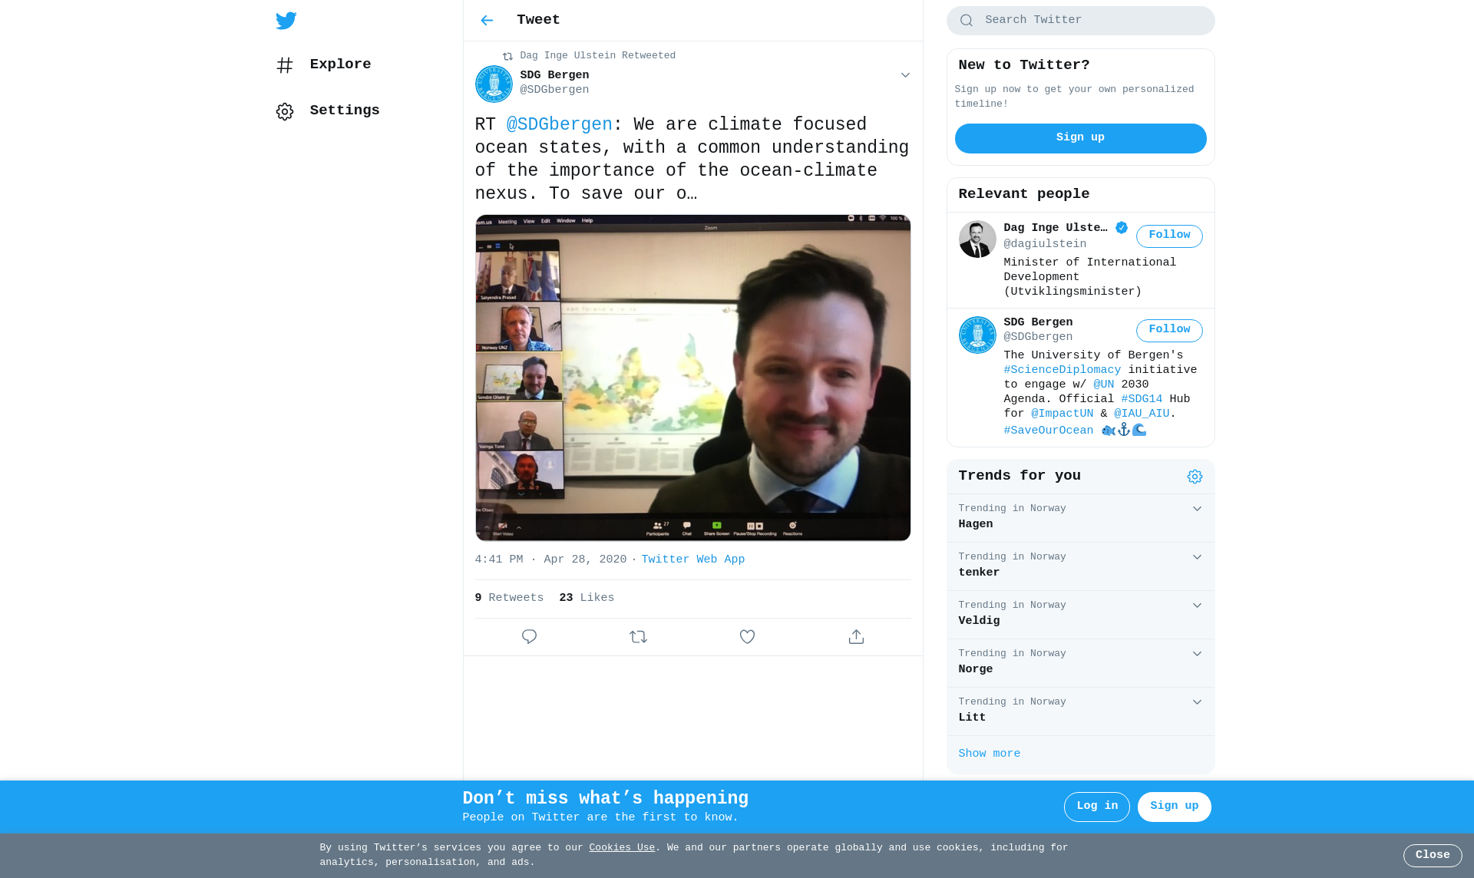
Task: Expand options for the Hagen trend
Action: pyautogui.click(x=1197, y=509)
